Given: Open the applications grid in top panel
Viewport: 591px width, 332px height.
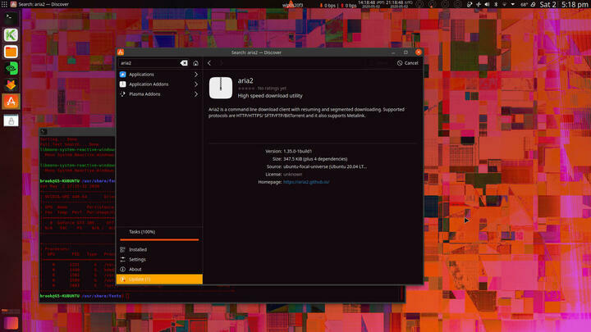Looking at the screenshot, I should pos(4,4).
